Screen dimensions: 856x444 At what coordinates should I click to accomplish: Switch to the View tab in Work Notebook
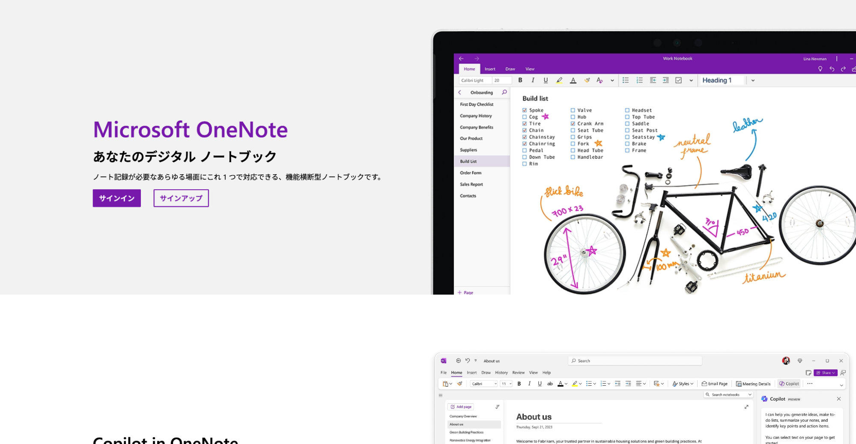click(530, 69)
